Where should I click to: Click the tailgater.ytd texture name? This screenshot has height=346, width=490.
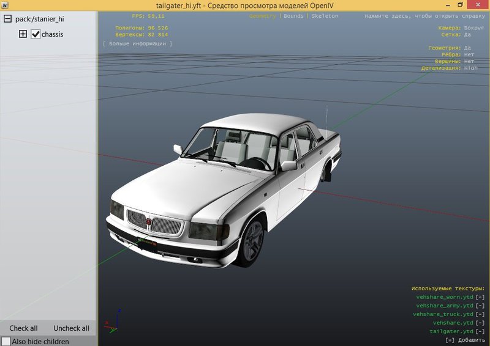451,332
